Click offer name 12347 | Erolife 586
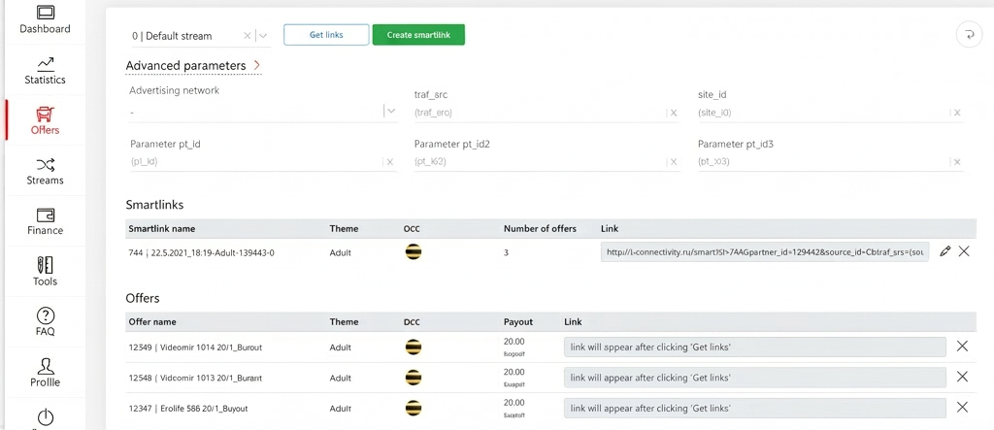Screen dimensions: 994x430 [187, 408]
